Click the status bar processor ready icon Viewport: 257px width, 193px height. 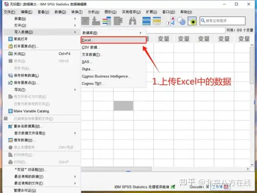click(x=173, y=187)
